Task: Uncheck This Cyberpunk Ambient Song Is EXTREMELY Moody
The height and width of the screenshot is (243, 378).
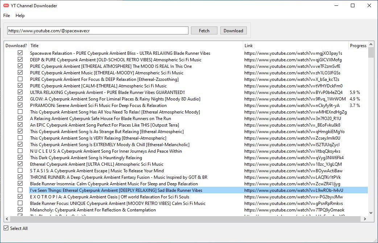Action: click(x=20, y=144)
